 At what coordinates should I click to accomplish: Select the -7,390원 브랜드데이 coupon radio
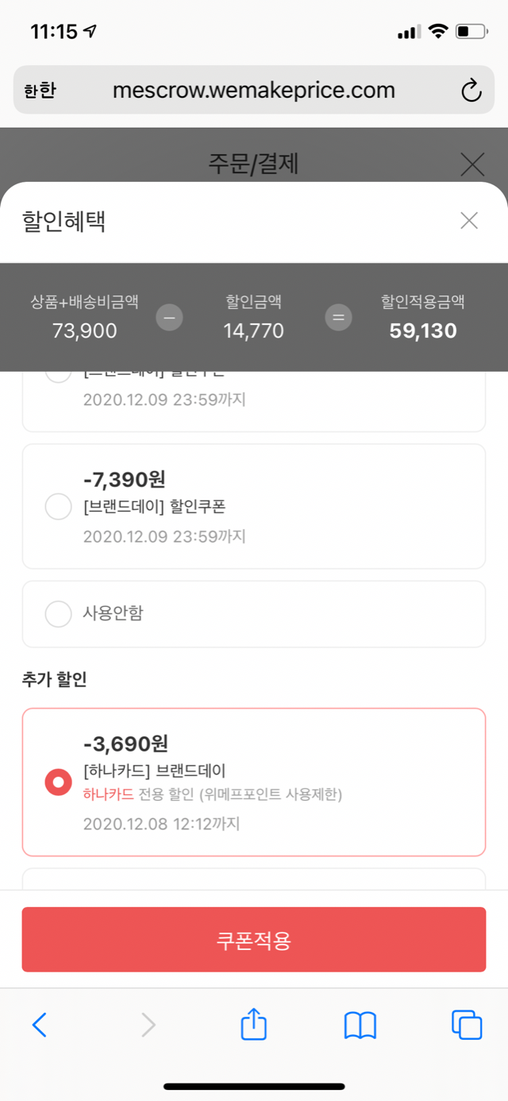click(59, 506)
